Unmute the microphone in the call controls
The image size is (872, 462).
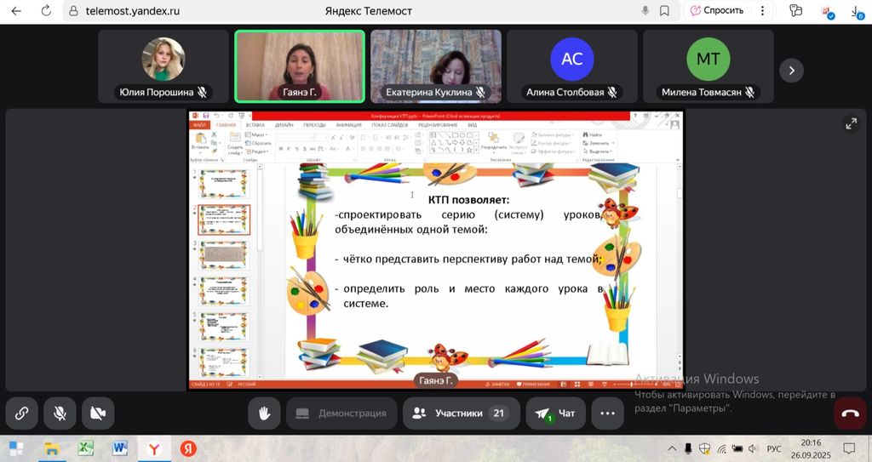60,414
